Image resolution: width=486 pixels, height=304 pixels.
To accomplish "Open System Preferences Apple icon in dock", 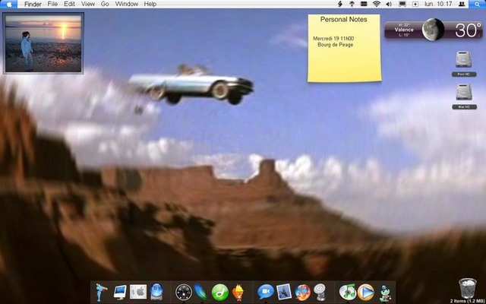I will tap(138, 292).
